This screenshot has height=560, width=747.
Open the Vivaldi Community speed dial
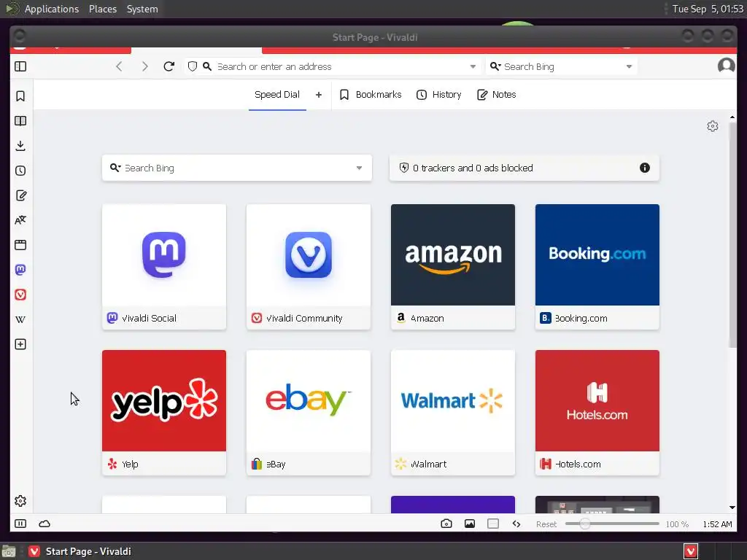click(309, 267)
